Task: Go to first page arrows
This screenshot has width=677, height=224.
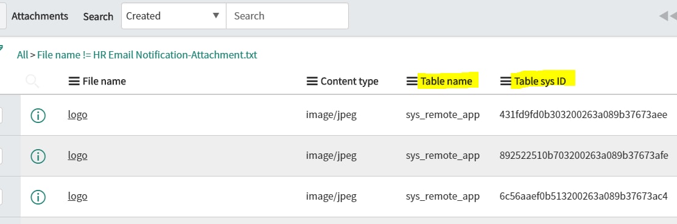Action: 668,16
